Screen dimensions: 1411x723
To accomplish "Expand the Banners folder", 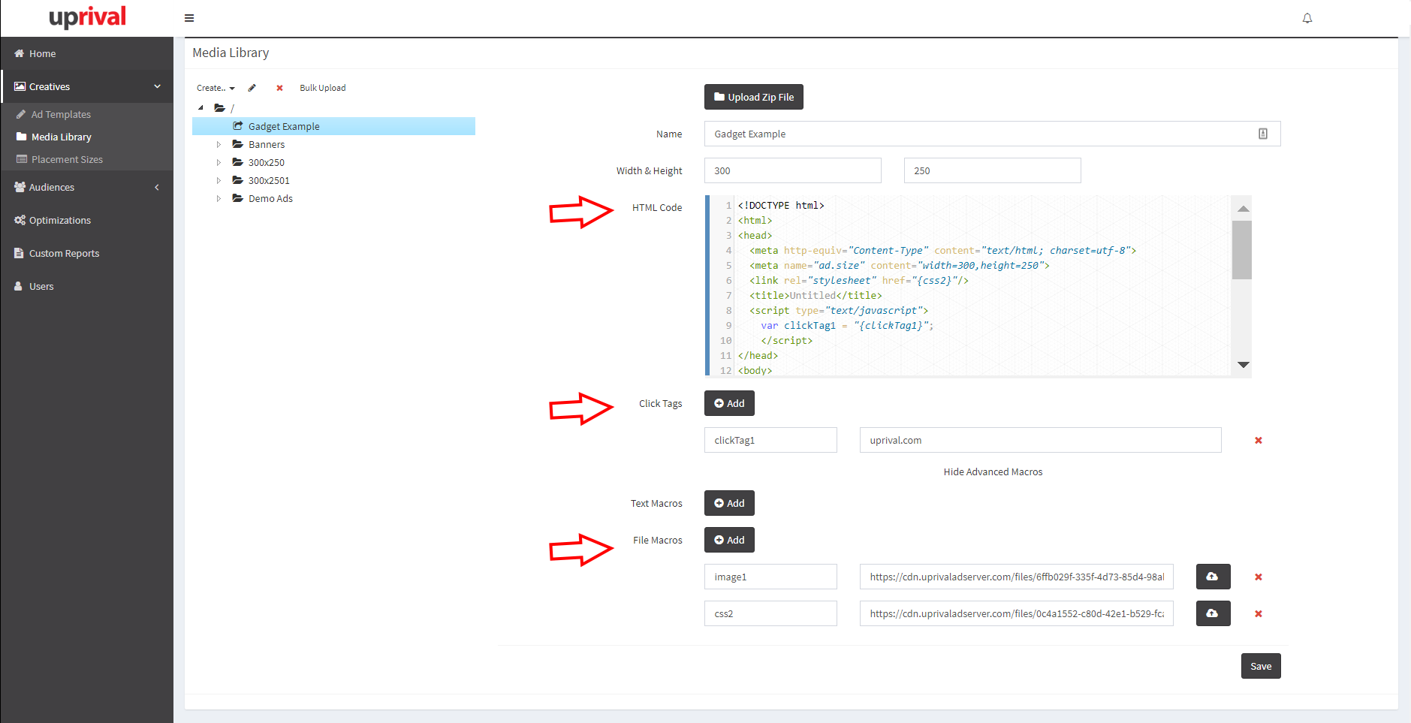I will 219,144.
